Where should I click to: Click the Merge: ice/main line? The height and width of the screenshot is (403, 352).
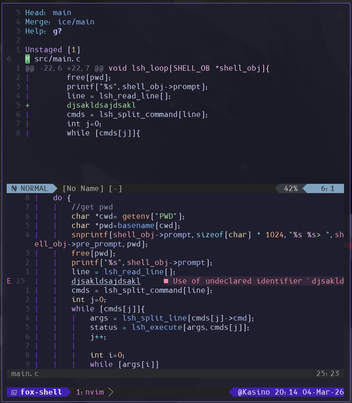point(60,22)
